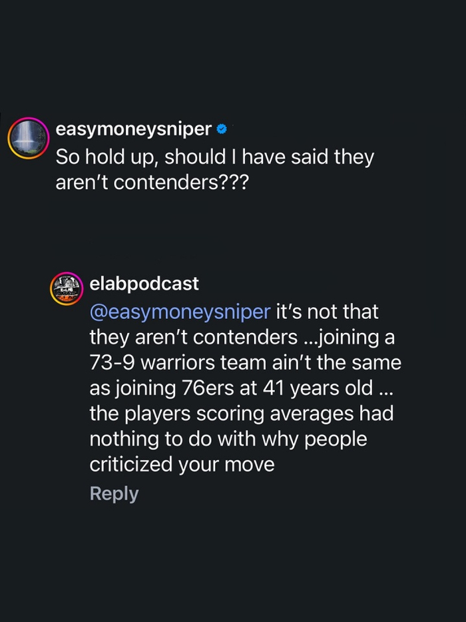Click the word 'it's not that' after mention
Viewport: 466px width, 622px height.
[x=327, y=312]
